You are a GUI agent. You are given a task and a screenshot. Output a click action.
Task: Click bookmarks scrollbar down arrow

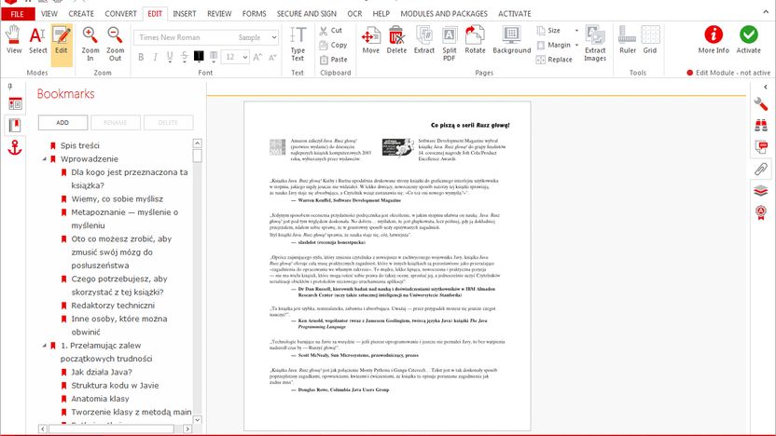(x=197, y=419)
